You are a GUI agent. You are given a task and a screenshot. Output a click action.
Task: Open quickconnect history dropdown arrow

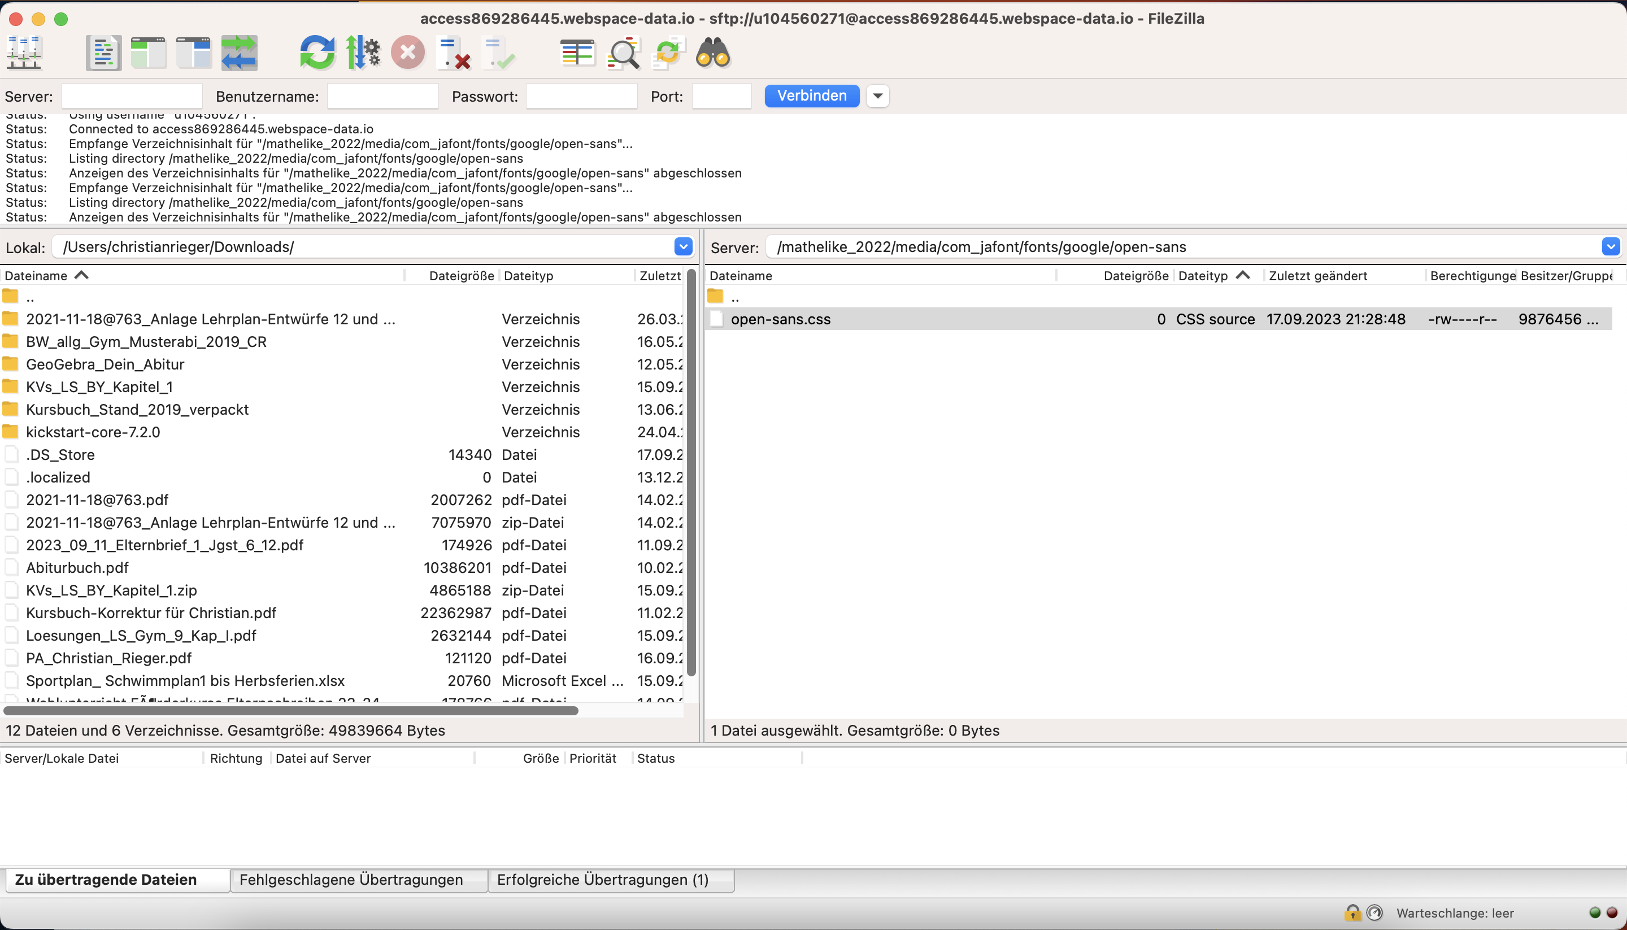878,96
